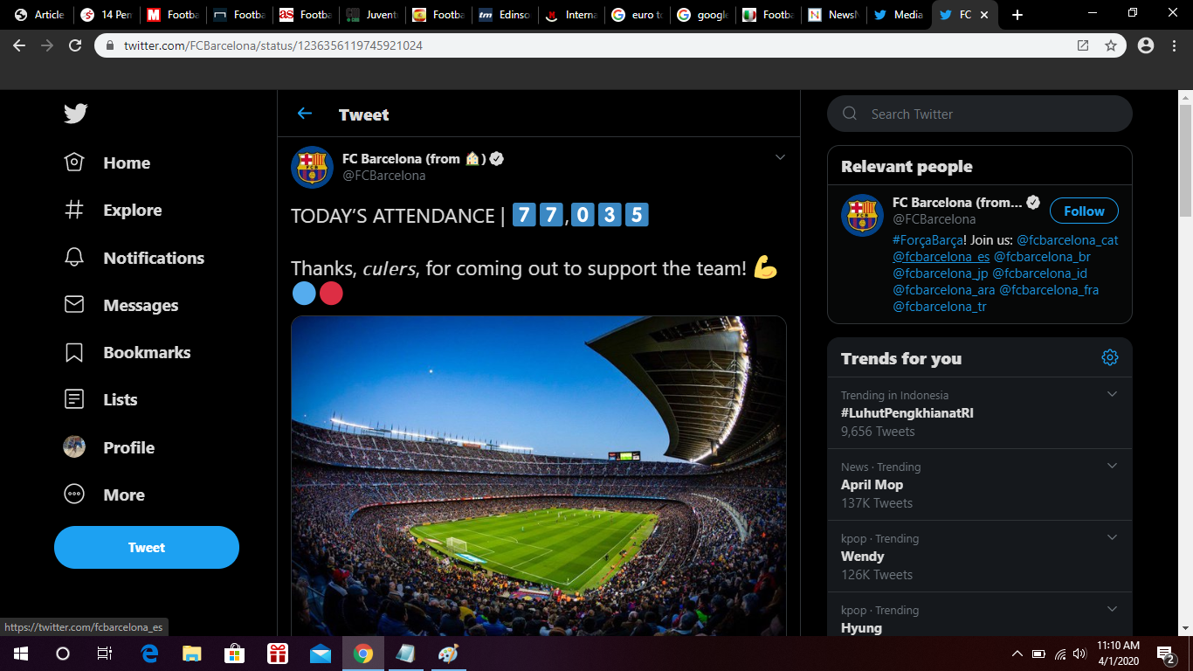Open the Chrome three-dot menu
1193x671 pixels.
1174,45
